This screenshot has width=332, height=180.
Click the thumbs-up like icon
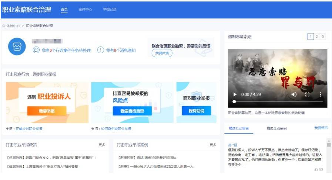click(x=316, y=169)
